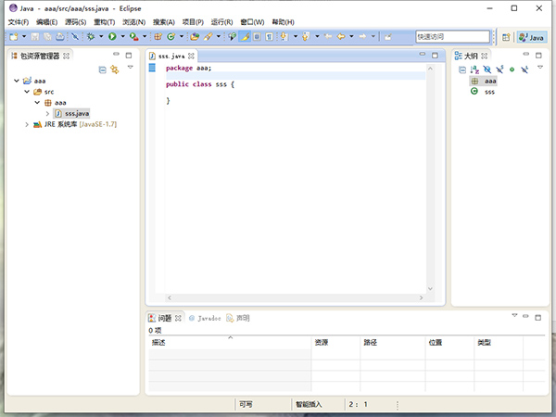
Task: Click Collapse All in the package explorer
Action: coord(102,69)
